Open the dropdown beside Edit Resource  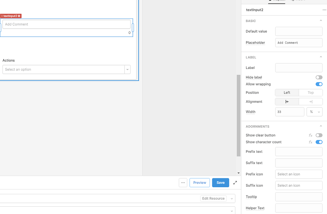point(232,198)
